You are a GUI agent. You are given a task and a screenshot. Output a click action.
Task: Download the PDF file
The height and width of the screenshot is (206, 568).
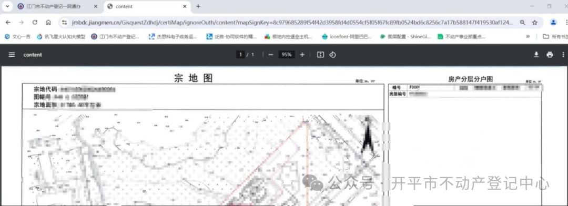tap(536, 55)
